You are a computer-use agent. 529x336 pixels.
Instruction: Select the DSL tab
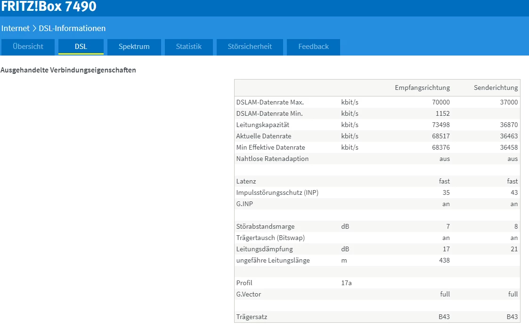point(81,47)
